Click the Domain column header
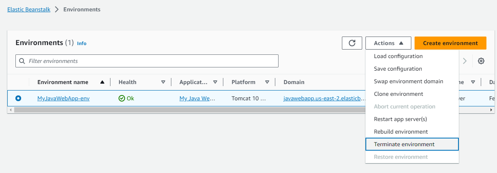Image resolution: width=497 pixels, height=173 pixels. 294,82
